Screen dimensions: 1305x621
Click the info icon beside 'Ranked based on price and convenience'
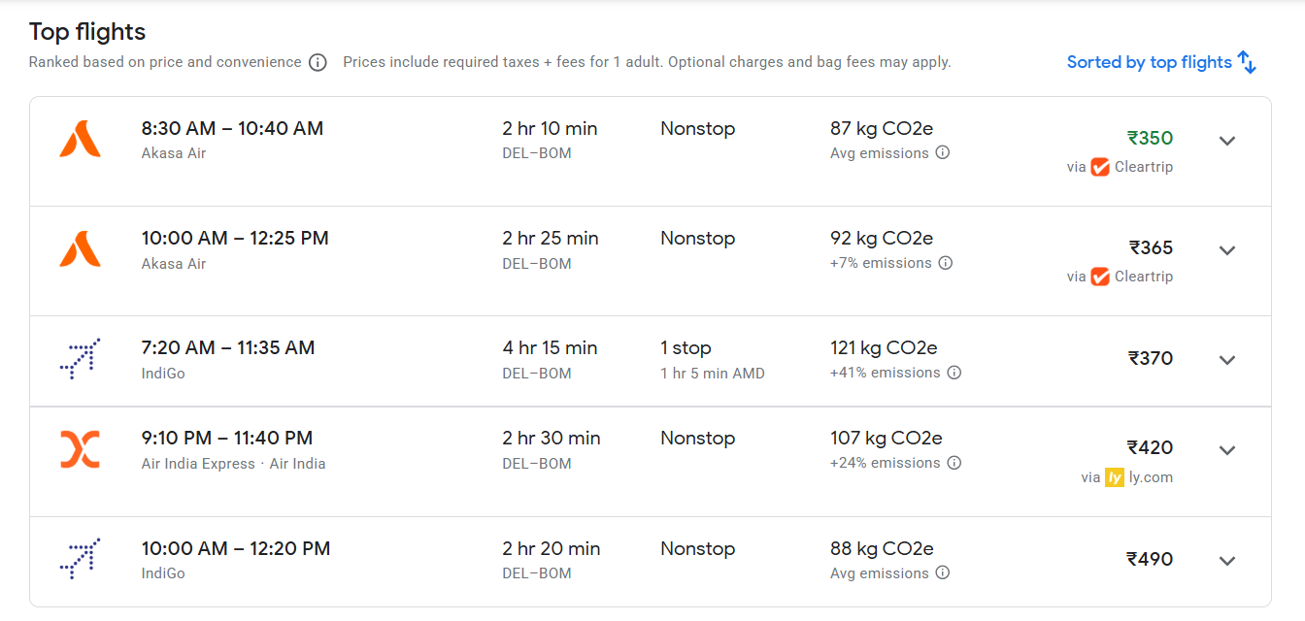tap(318, 62)
